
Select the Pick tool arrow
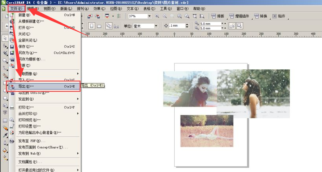5,38
